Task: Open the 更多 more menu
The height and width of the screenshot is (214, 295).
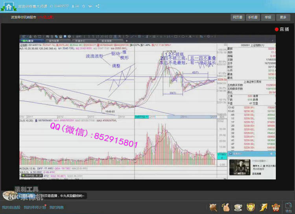Action: coord(283,17)
